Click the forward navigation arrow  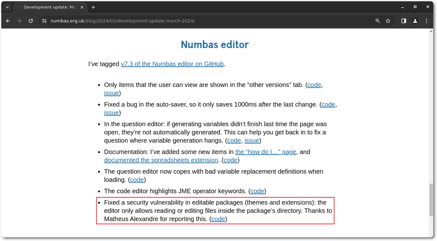(19, 21)
